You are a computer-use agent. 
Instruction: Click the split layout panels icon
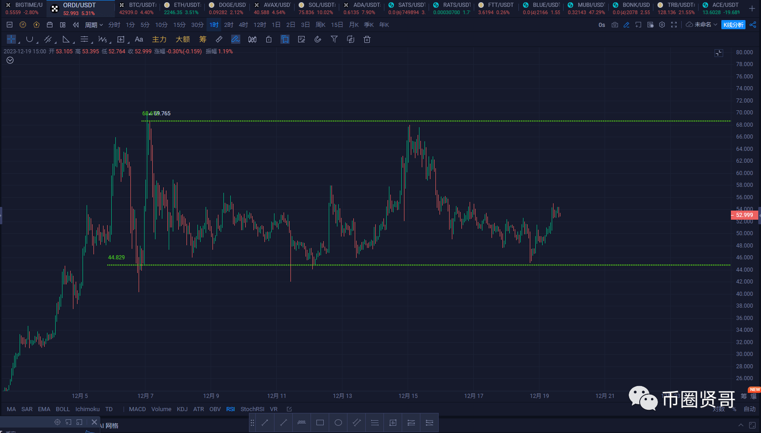coord(63,25)
